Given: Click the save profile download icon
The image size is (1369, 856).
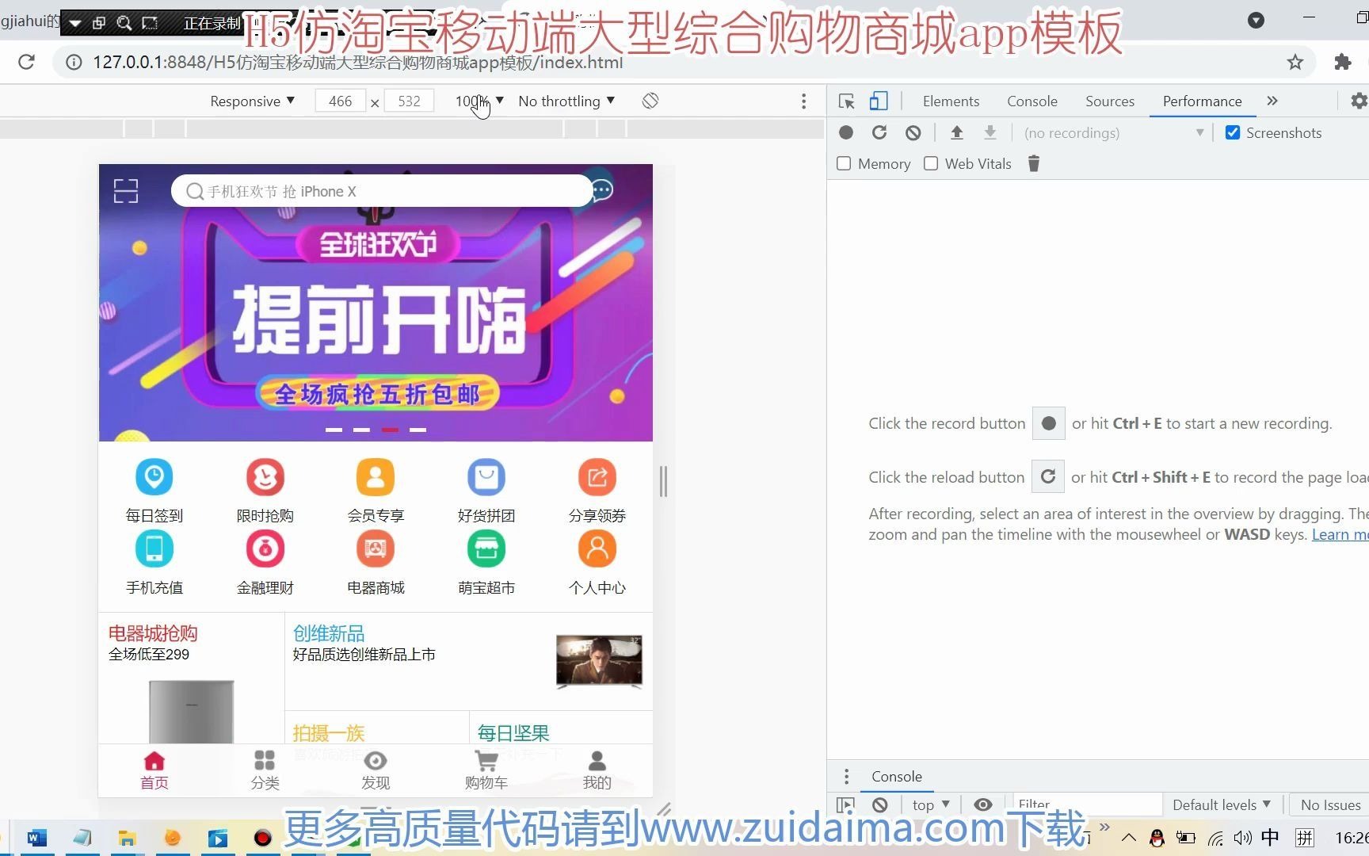Looking at the screenshot, I should coord(990,132).
